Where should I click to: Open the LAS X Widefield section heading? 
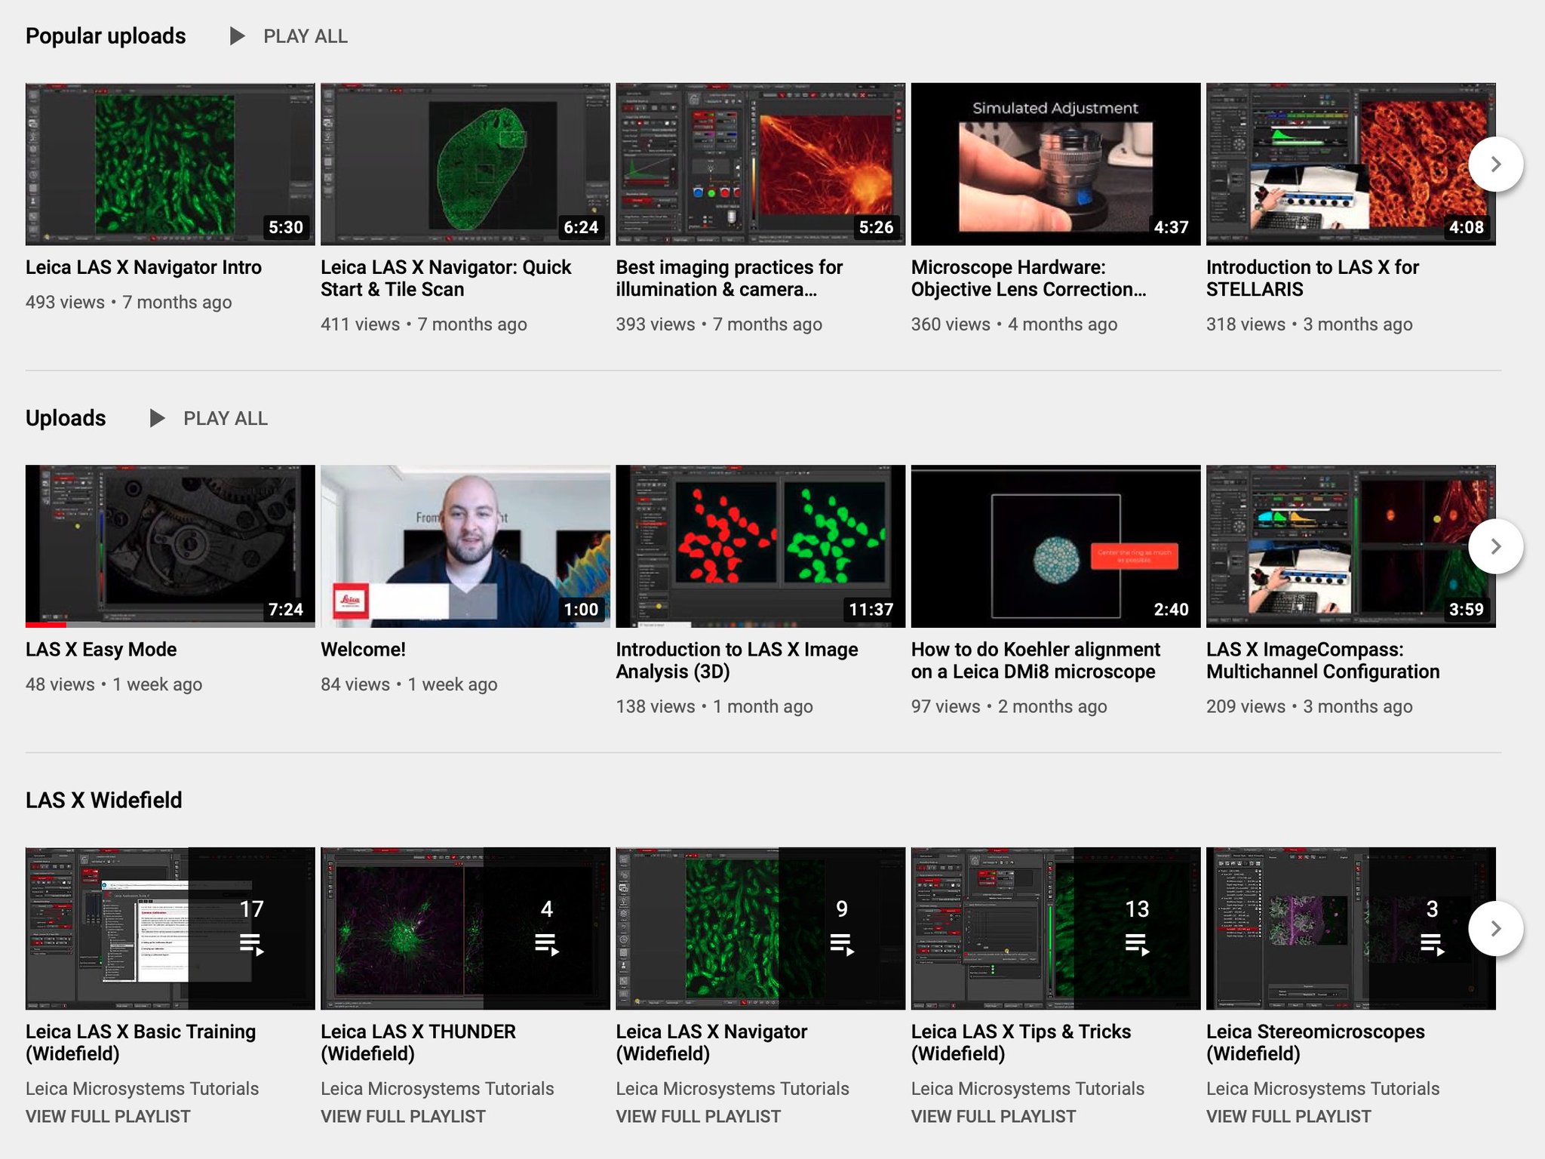click(x=104, y=801)
